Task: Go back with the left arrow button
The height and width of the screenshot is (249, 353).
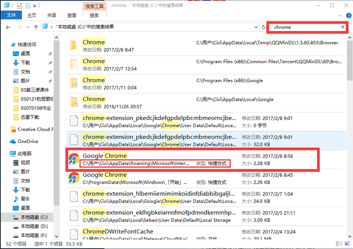Action: (8, 27)
